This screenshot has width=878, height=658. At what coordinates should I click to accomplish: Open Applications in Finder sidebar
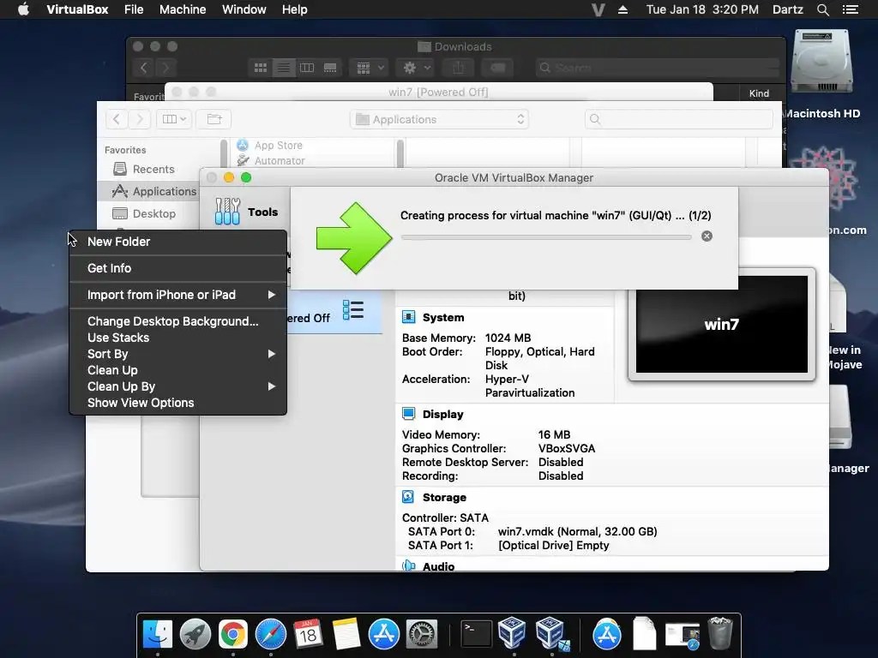153,191
